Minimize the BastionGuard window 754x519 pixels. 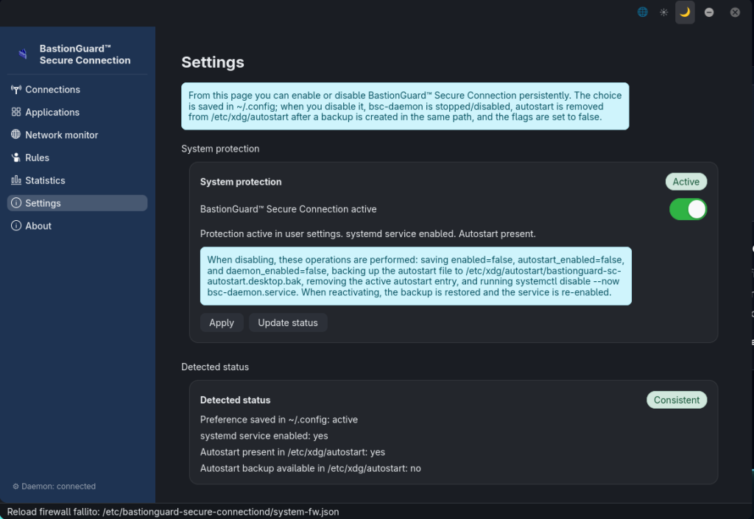(709, 13)
